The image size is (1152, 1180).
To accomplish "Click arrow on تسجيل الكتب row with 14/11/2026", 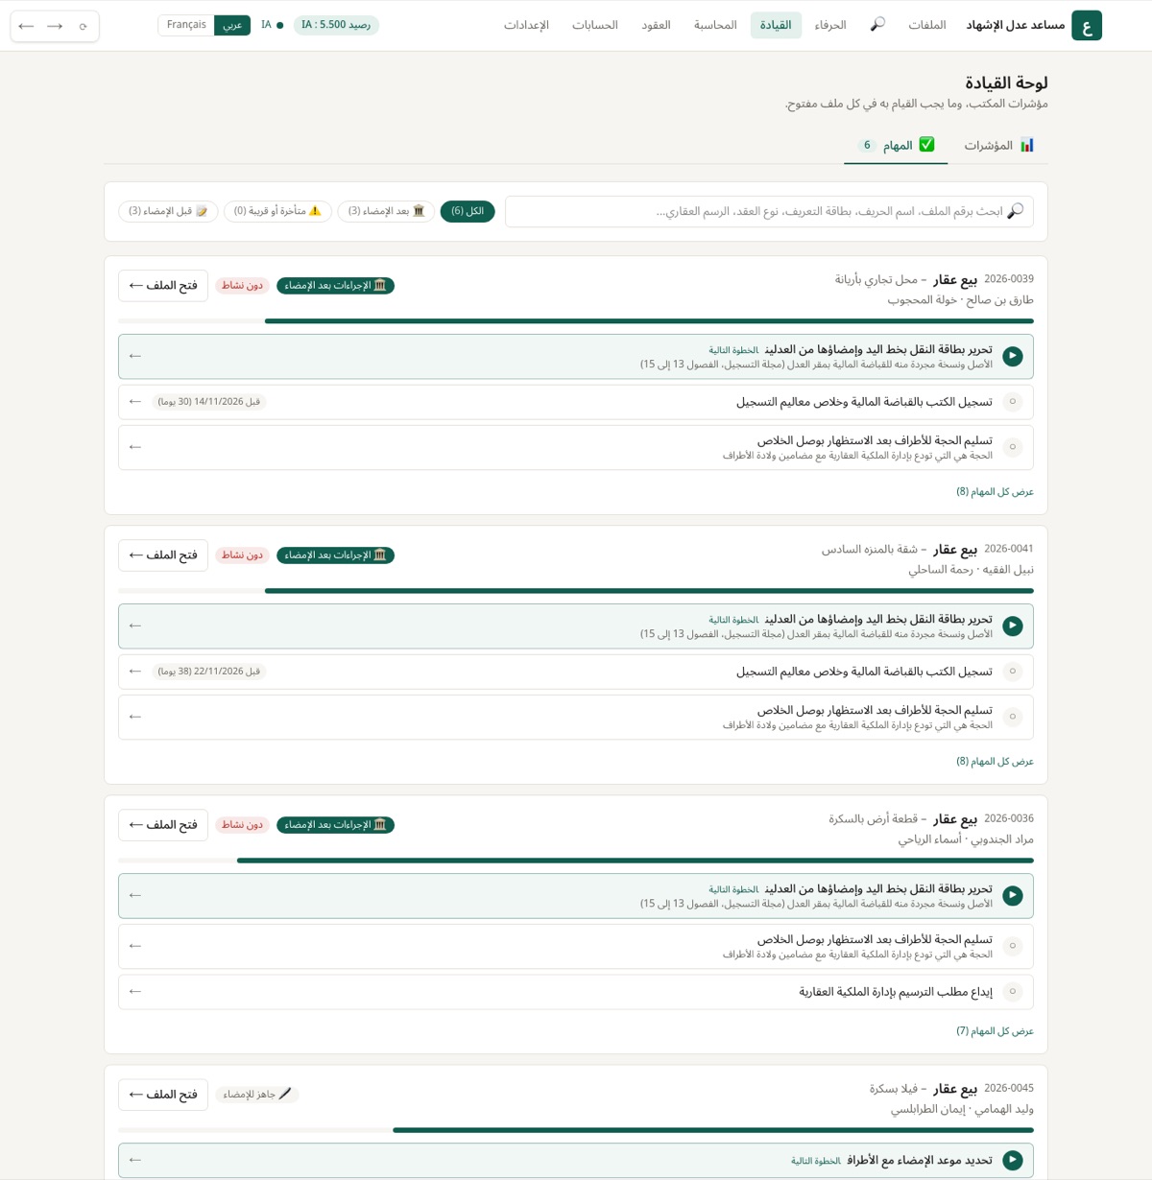I will pyautogui.click(x=135, y=402).
